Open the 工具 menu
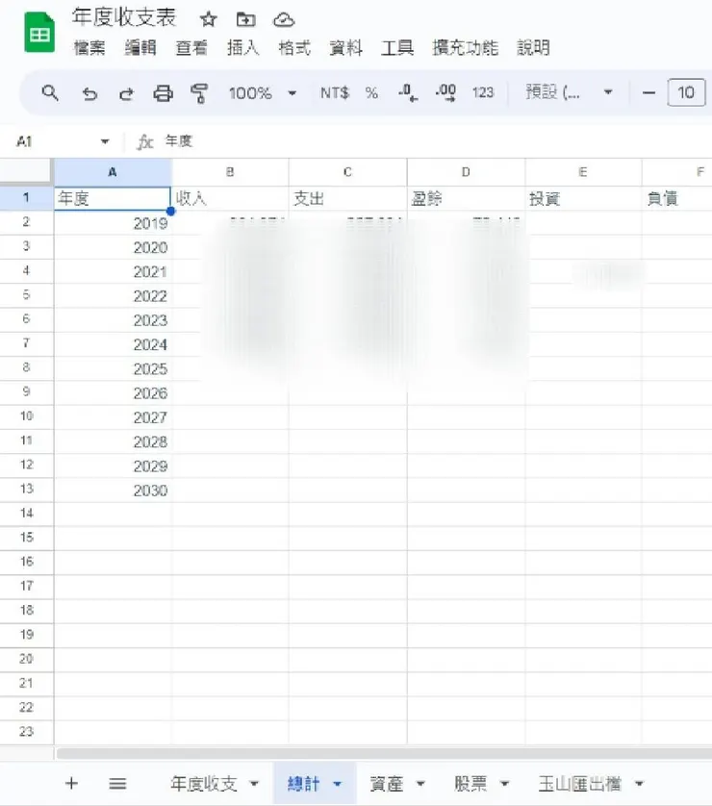Screen dimensions: 712x806 tap(396, 48)
